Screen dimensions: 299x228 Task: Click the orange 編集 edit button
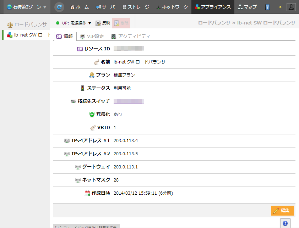(282, 210)
